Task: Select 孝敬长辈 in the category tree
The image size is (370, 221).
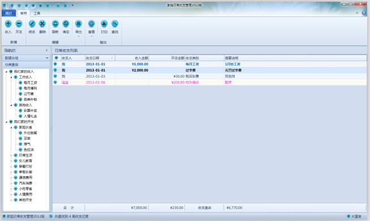Action: [25, 172]
